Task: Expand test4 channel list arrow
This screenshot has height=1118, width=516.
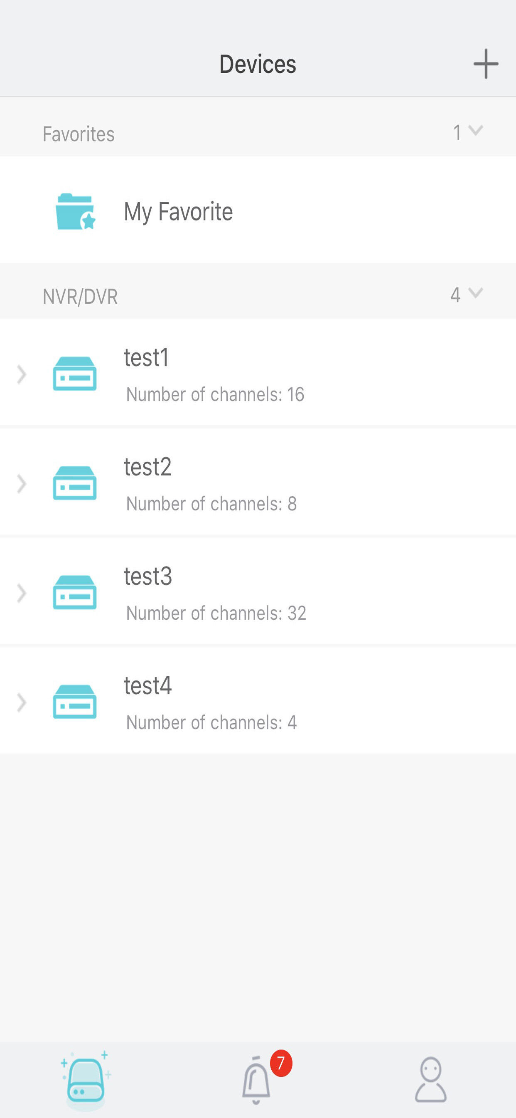Action: [21, 702]
